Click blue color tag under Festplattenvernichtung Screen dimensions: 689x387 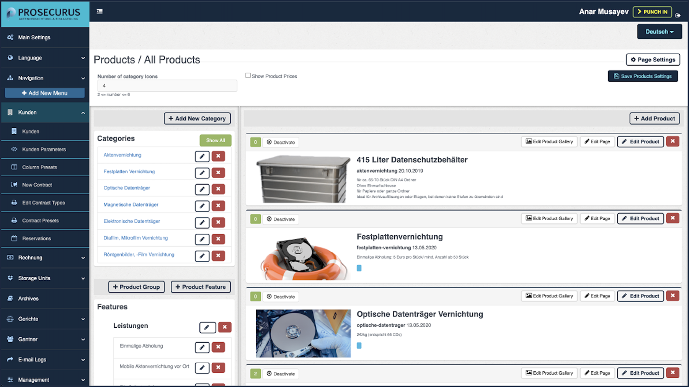pos(359,268)
